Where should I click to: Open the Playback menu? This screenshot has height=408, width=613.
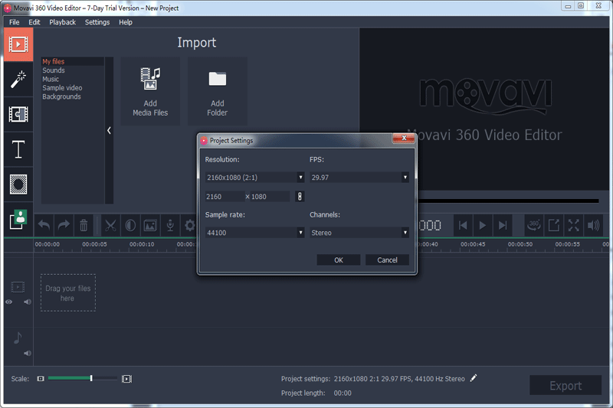[x=63, y=22]
